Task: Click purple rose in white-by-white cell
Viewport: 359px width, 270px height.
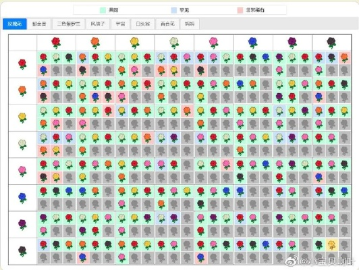Action: pos(174,138)
